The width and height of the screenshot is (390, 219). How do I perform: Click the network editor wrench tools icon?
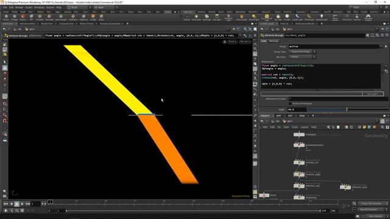point(328,127)
